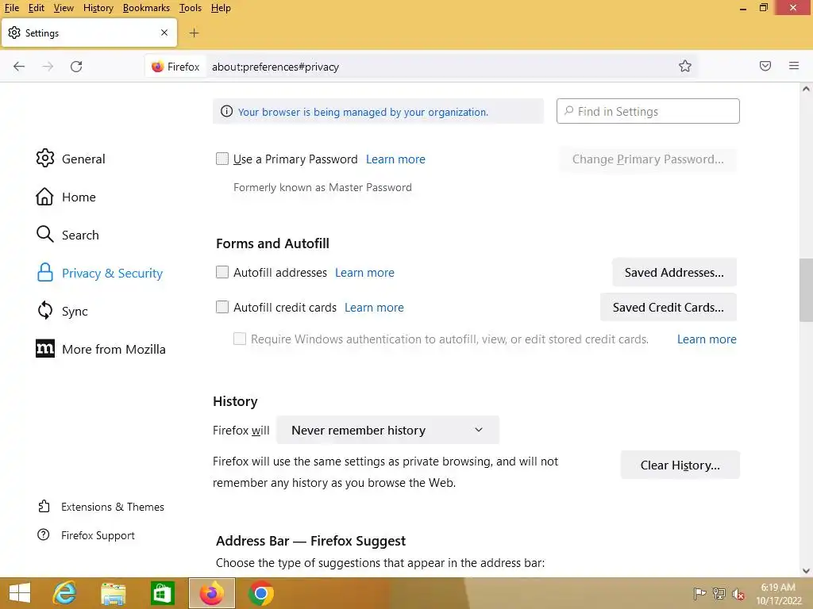This screenshot has width=813, height=609.
Task: Click the Saved Addresses button
Action: pyautogui.click(x=674, y=273)
